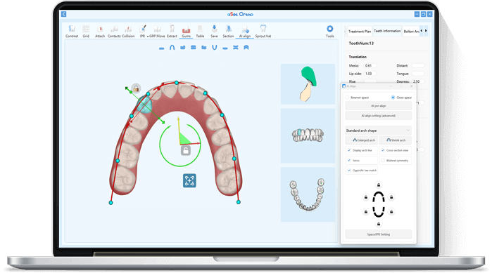Image resolution: width=492 pixels, height=273 pixels.
Task: Click the last view icon in view row
Action: tap(246, 48)
